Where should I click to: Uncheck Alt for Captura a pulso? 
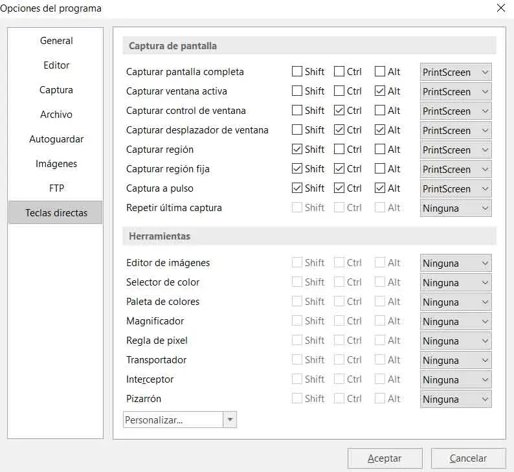point(381,188)
